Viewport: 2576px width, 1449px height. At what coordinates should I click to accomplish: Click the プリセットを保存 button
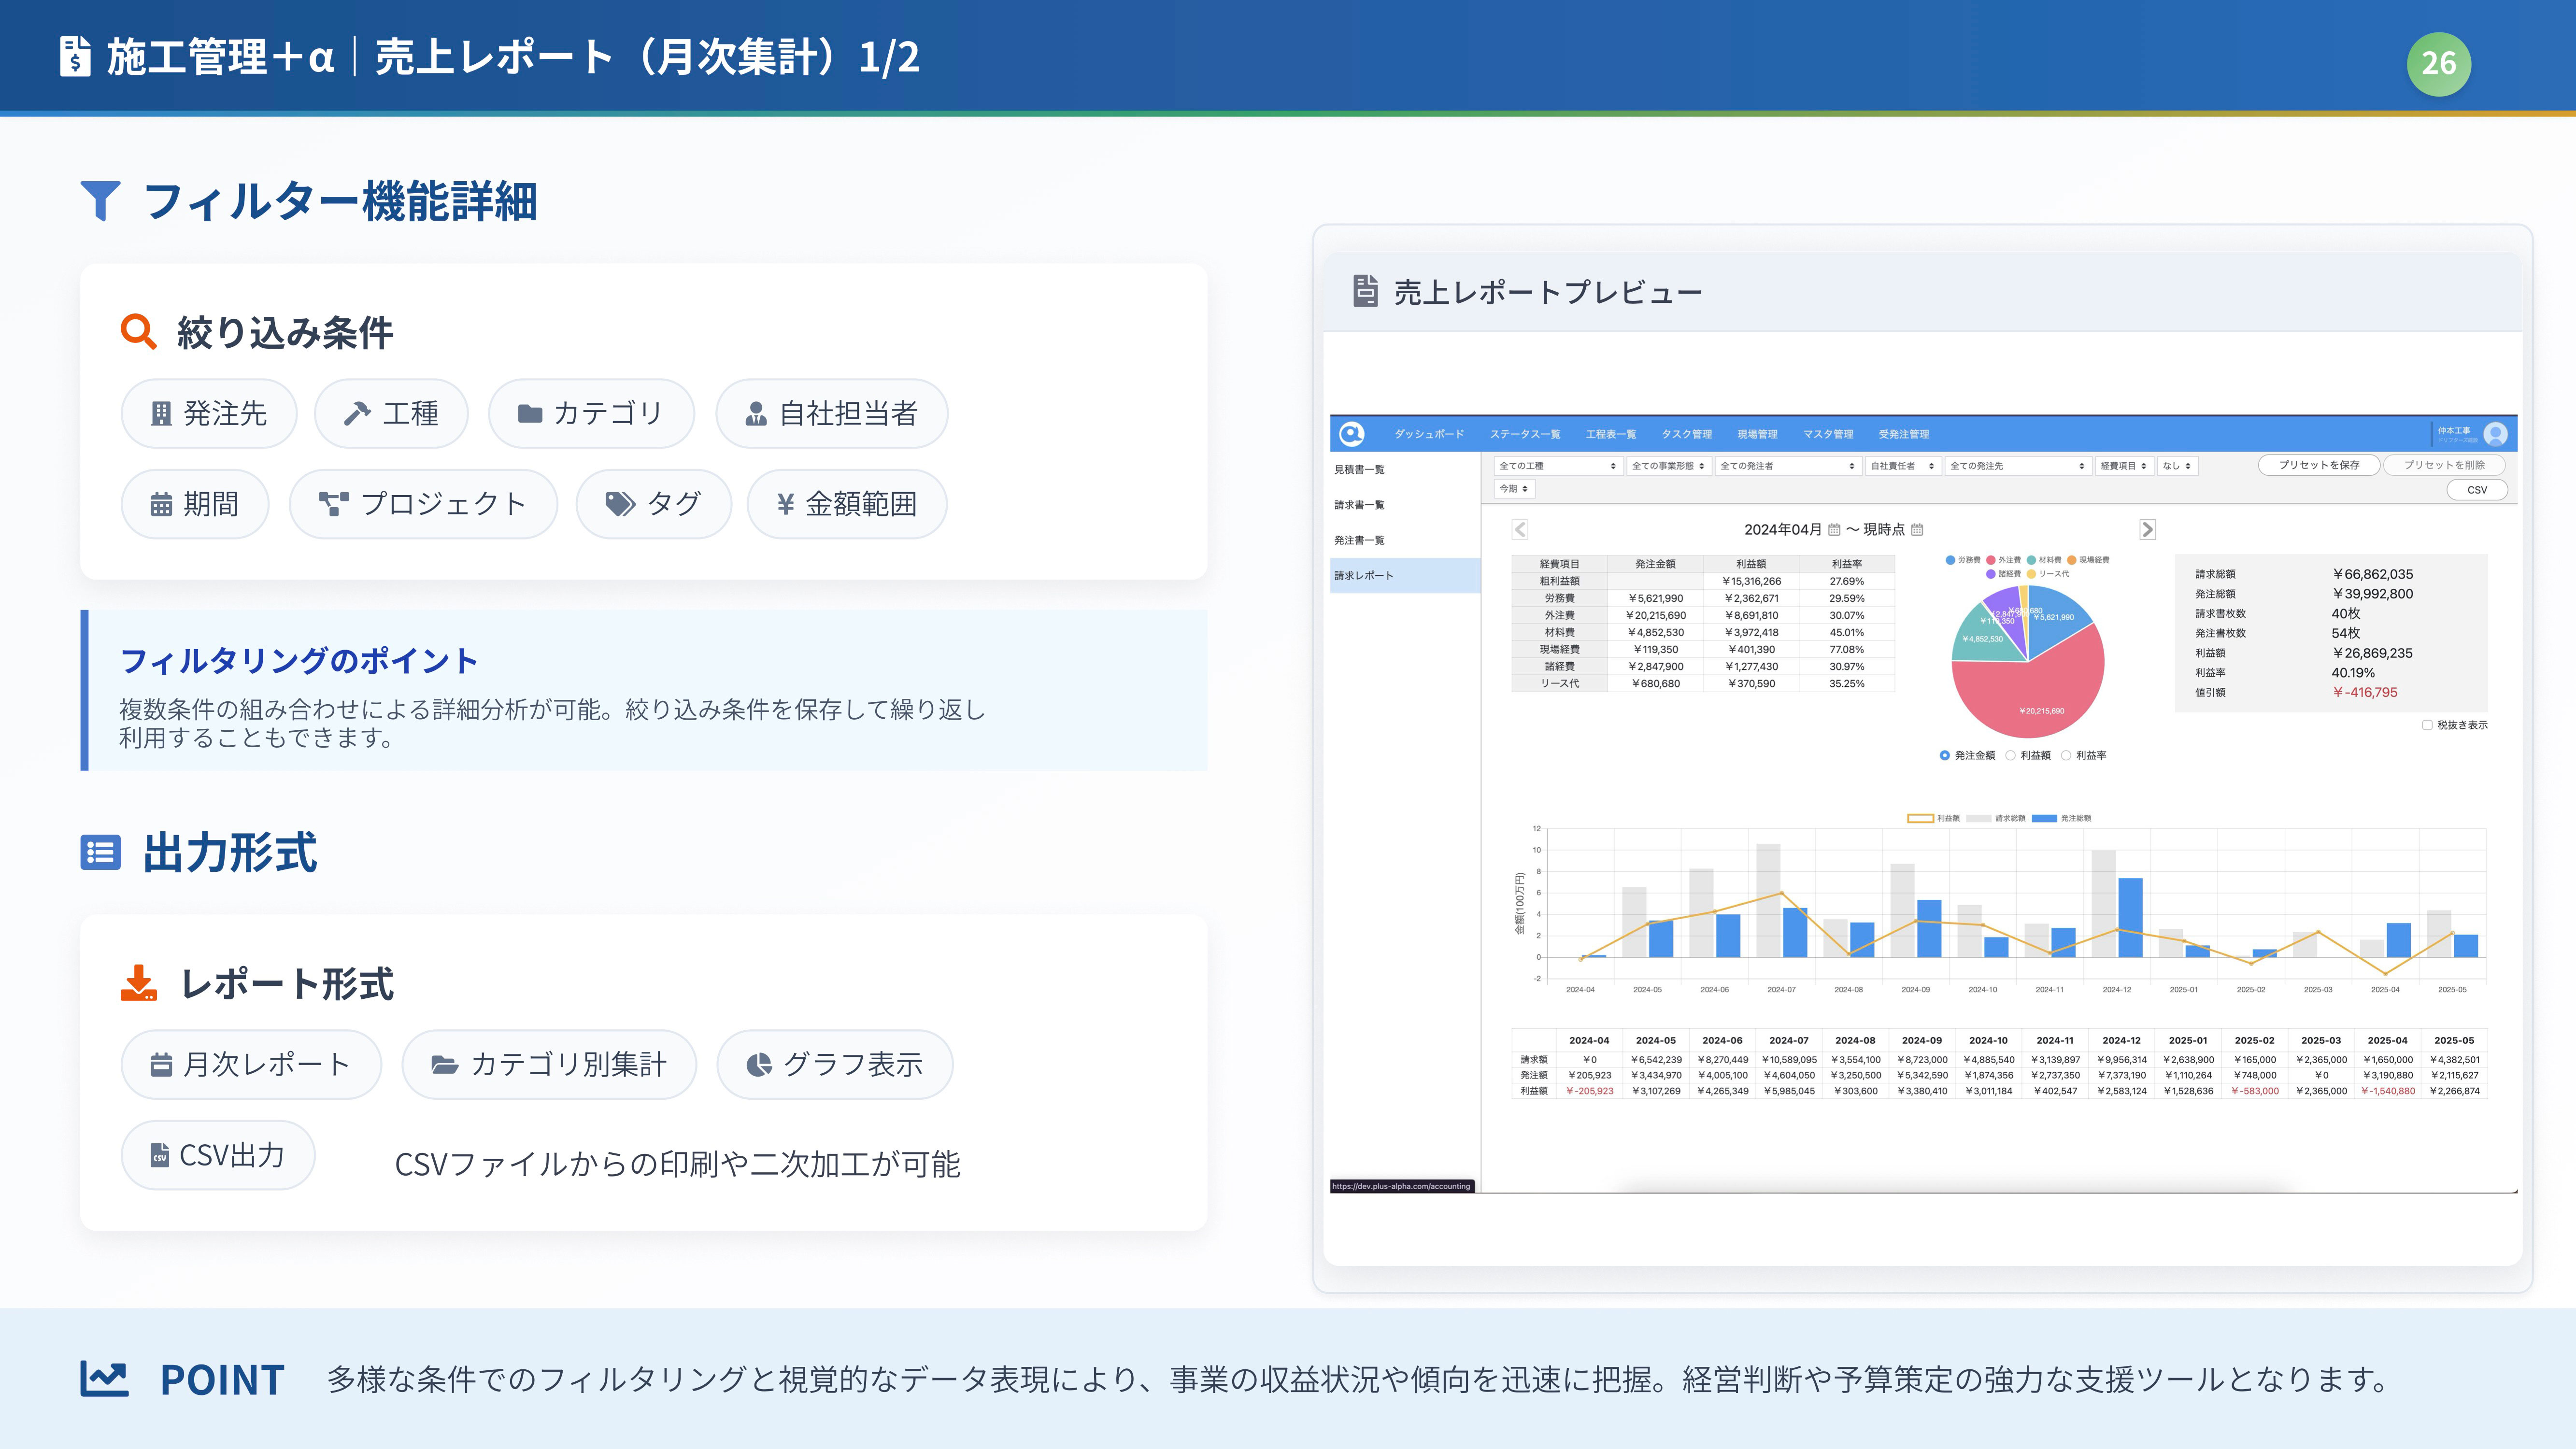[x=2318, y=465]
